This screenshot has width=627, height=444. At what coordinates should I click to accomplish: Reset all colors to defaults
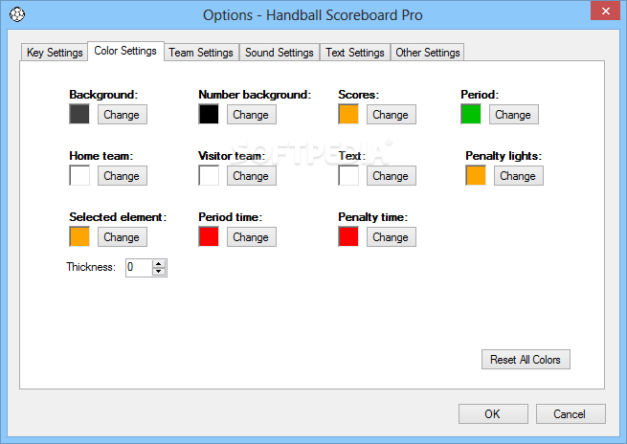pyautogui.click(x=526, y=360)
